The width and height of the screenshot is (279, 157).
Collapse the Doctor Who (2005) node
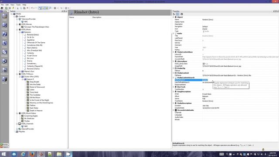click(x=20, y=77)
